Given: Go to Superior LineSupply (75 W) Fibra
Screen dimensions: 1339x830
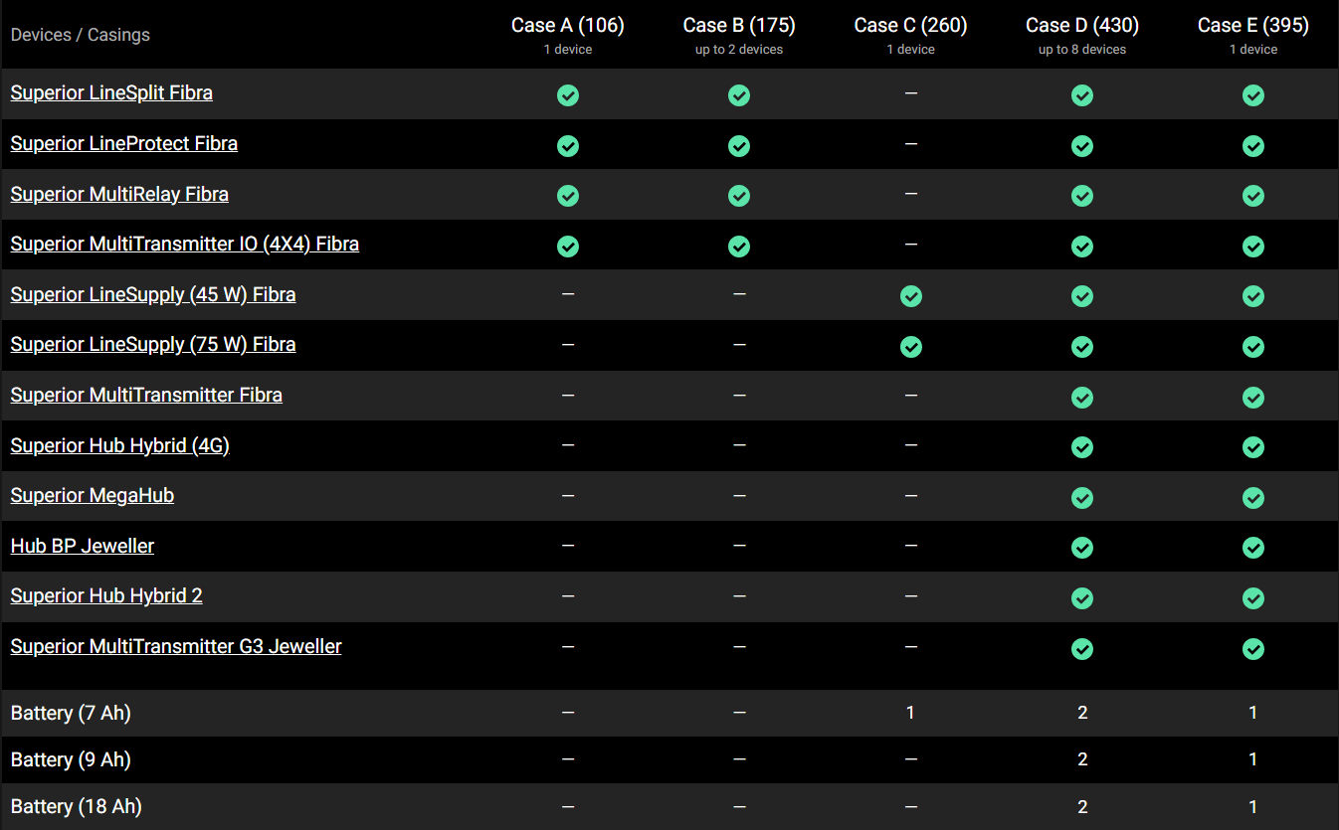Looking at the screenshot, I should 153,345.
